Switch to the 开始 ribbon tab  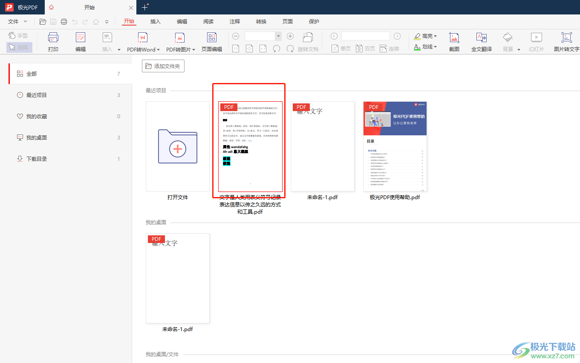129,21
